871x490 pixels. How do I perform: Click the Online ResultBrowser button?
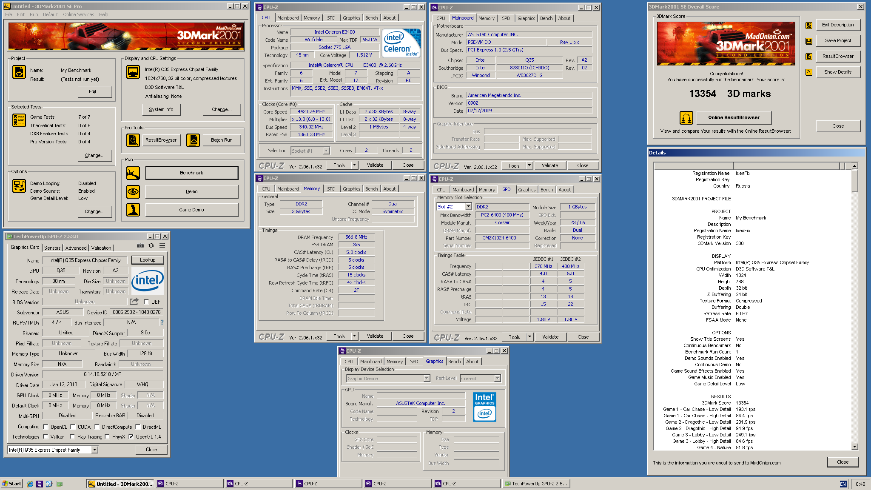[734, 117]
